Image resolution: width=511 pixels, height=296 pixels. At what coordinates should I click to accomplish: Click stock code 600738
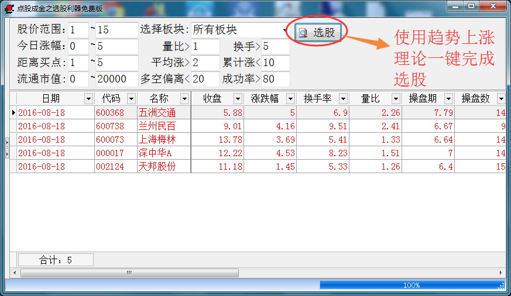point(110,126)
